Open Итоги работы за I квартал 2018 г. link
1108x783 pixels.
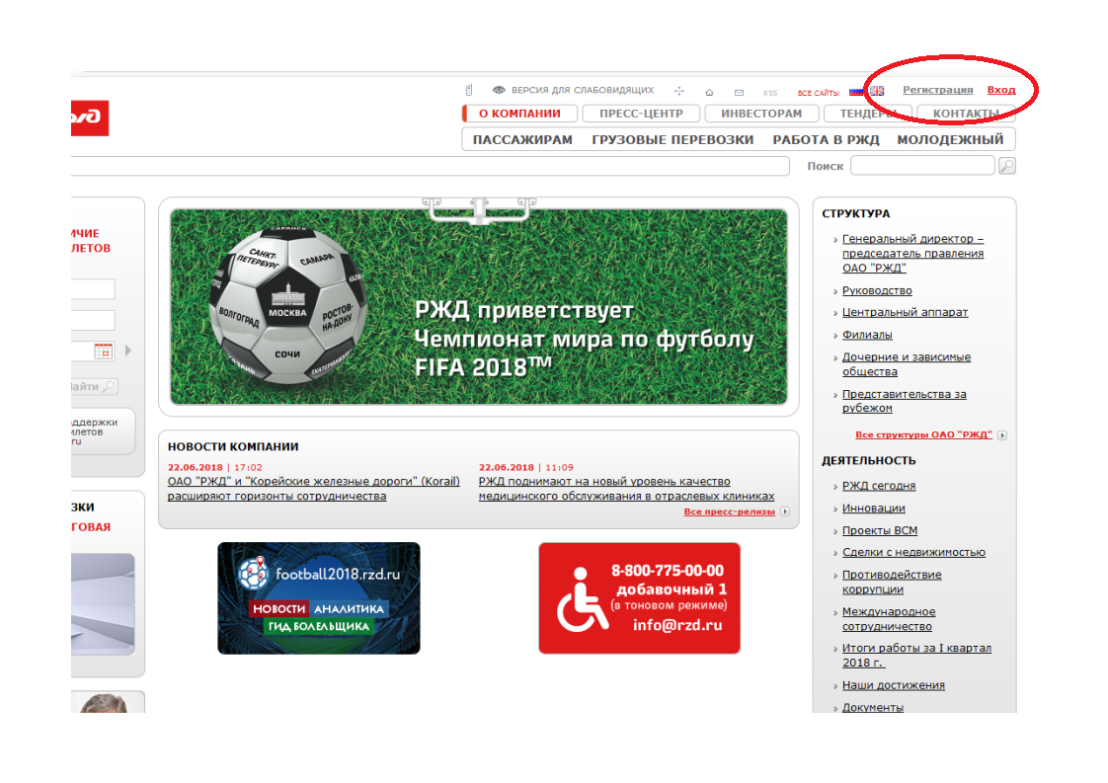click(x=917, y=656)
